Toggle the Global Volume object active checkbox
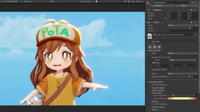Viewport: 200px width, 112px height. click(152, 2)
